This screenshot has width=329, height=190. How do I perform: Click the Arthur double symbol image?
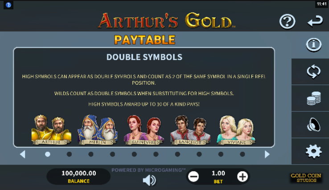pos(51,130)
